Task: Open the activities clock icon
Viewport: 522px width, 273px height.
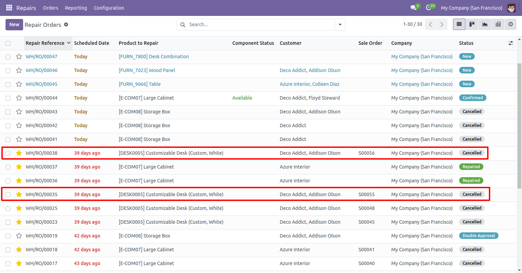Action: coord(428,8)
